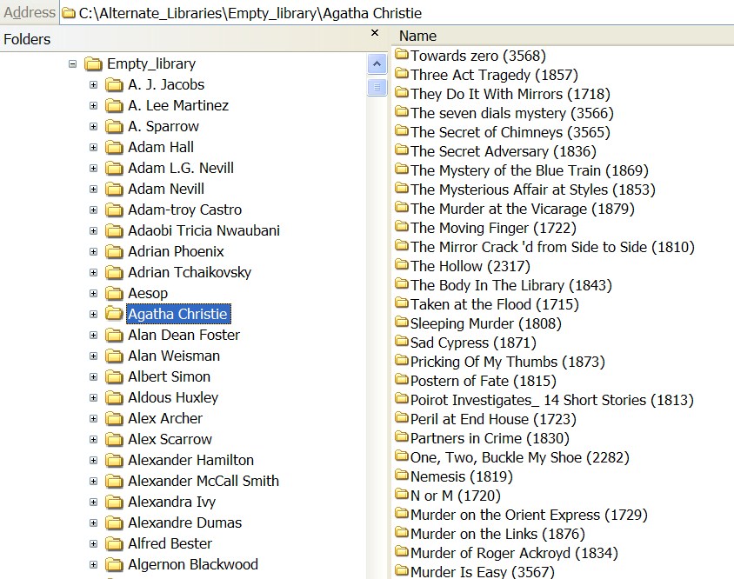Click the Albert Simon folder icon
The height and width of the screenshot is (579, 734).
(114, 376)
